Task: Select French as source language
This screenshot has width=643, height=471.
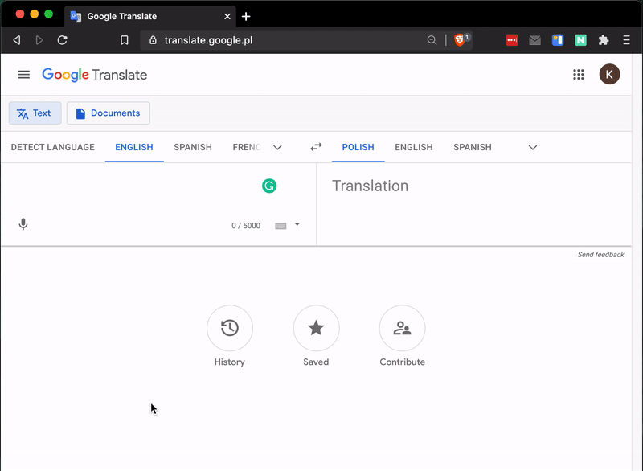Action: coord(247,147)
